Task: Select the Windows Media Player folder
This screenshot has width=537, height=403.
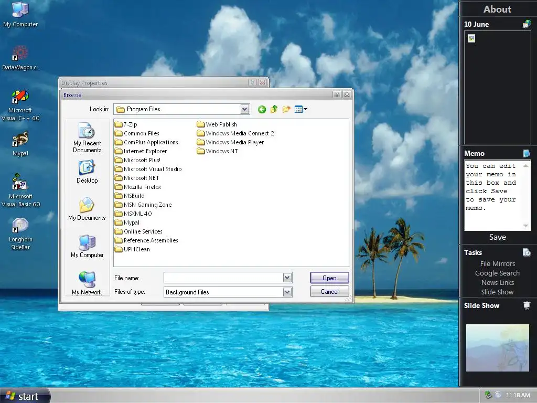Action: coord(231,142)
